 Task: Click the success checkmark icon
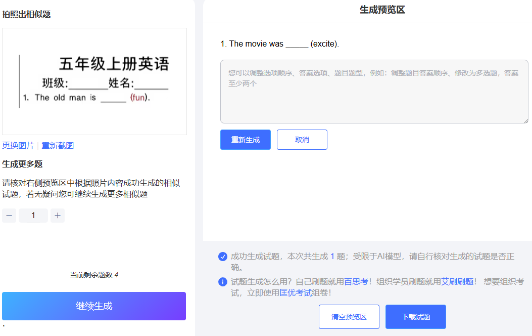tap(223, 257)
